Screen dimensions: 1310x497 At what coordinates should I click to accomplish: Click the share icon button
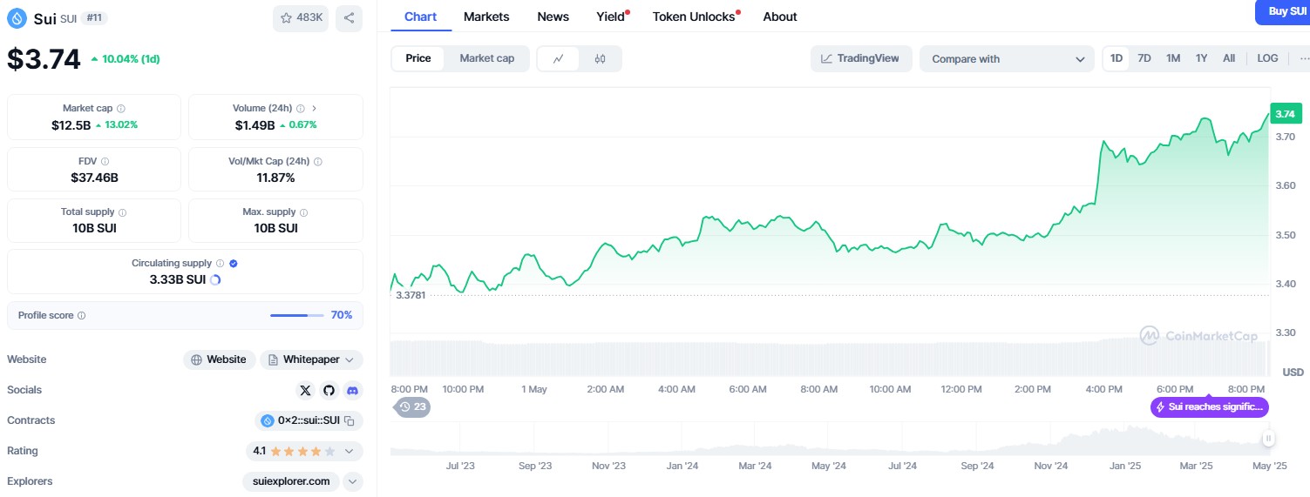click(x=349, y=18)
